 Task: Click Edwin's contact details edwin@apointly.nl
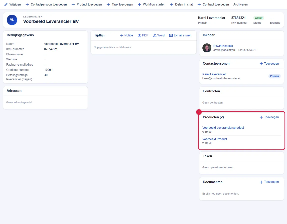click(x=224, y=50)
